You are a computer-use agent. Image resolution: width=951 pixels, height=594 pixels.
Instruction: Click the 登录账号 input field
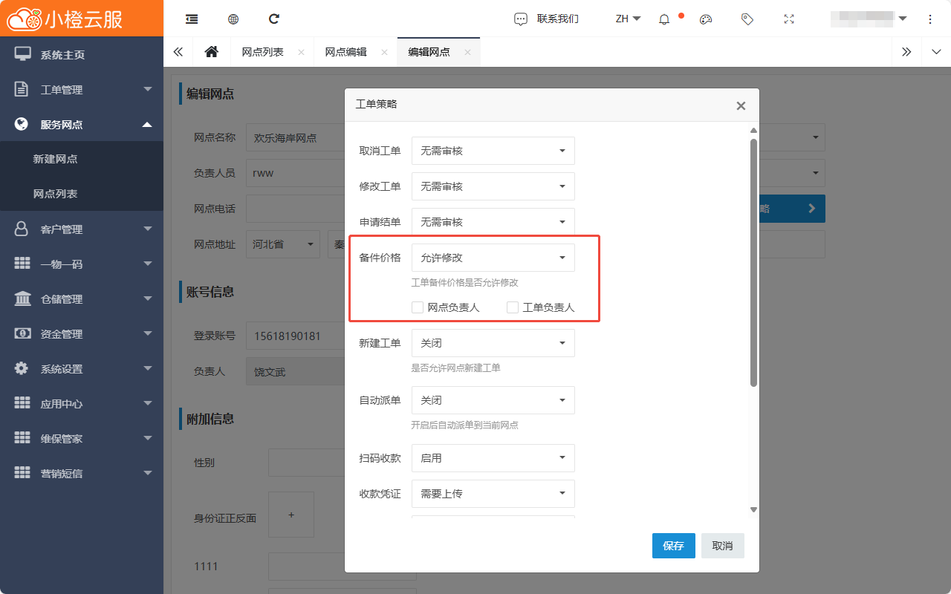coord(295,336)
